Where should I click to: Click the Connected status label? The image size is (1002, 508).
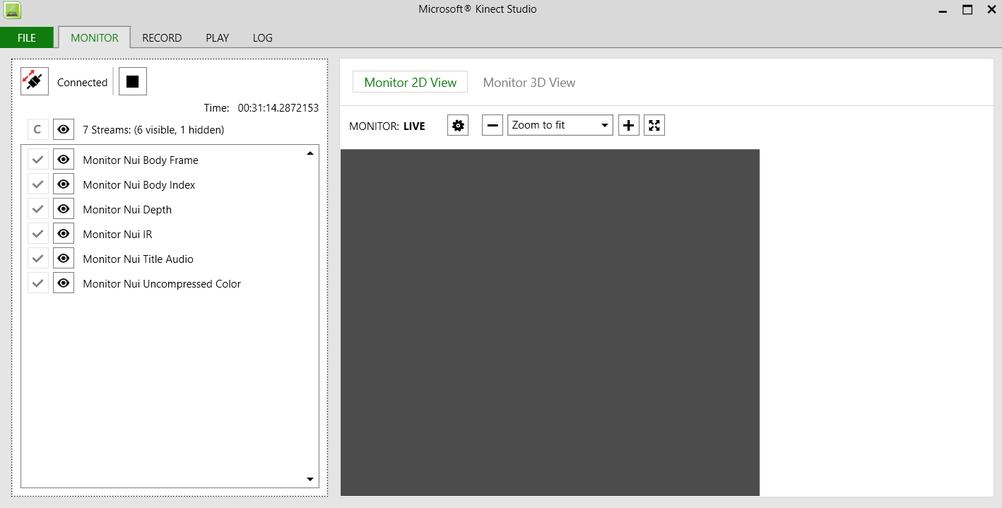[82, 82]
